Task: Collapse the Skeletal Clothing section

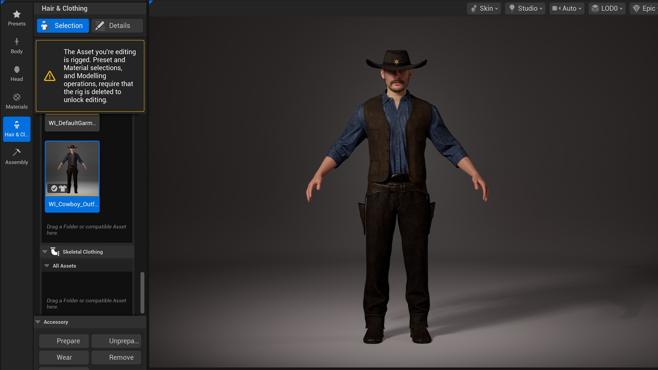Action: click(45, 252)
